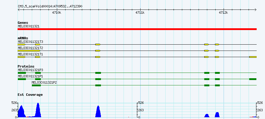The width and height of the screenshot is (265, 119).
Task: Click the ruler's right arrowhead
Action: coord(255,10)
